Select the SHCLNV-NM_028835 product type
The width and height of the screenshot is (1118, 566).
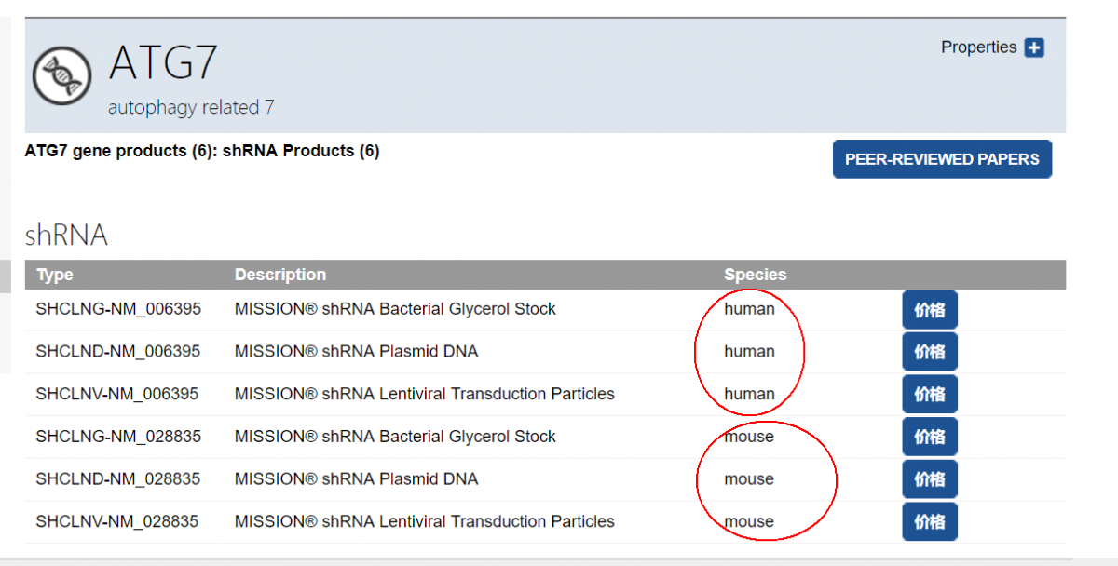[117, 521]
